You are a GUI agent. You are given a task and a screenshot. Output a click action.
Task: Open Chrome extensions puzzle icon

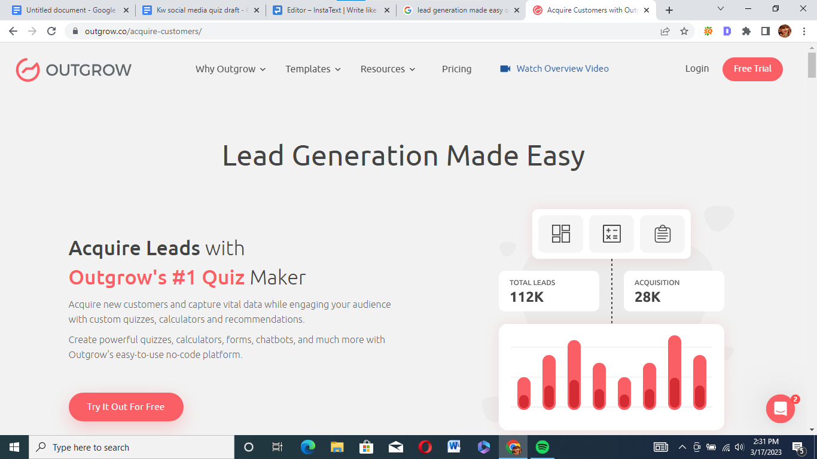746,31
